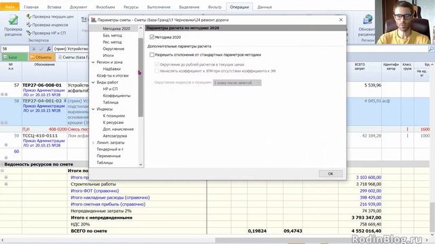435x244 pixels.
Task: Collapse the Виды работ tree node
Action: (x=93, y=83)
